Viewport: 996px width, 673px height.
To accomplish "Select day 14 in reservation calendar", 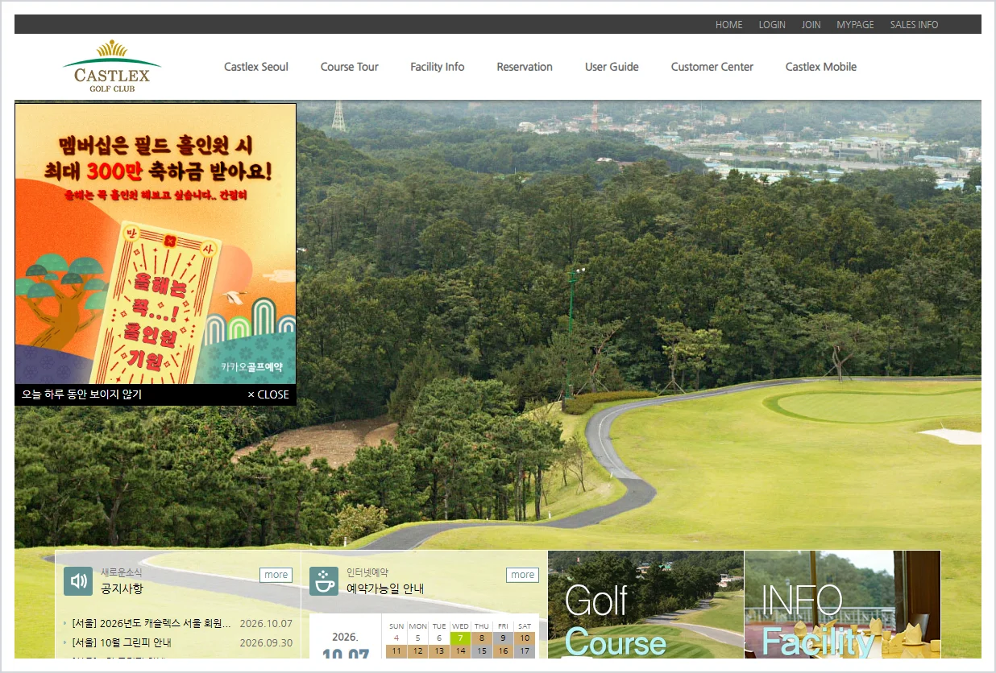I will 460,651.
